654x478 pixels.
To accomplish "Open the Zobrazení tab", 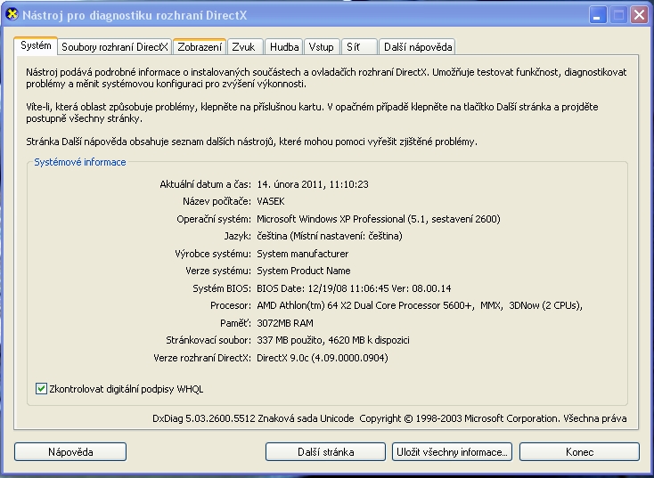I will pos(200,47).
